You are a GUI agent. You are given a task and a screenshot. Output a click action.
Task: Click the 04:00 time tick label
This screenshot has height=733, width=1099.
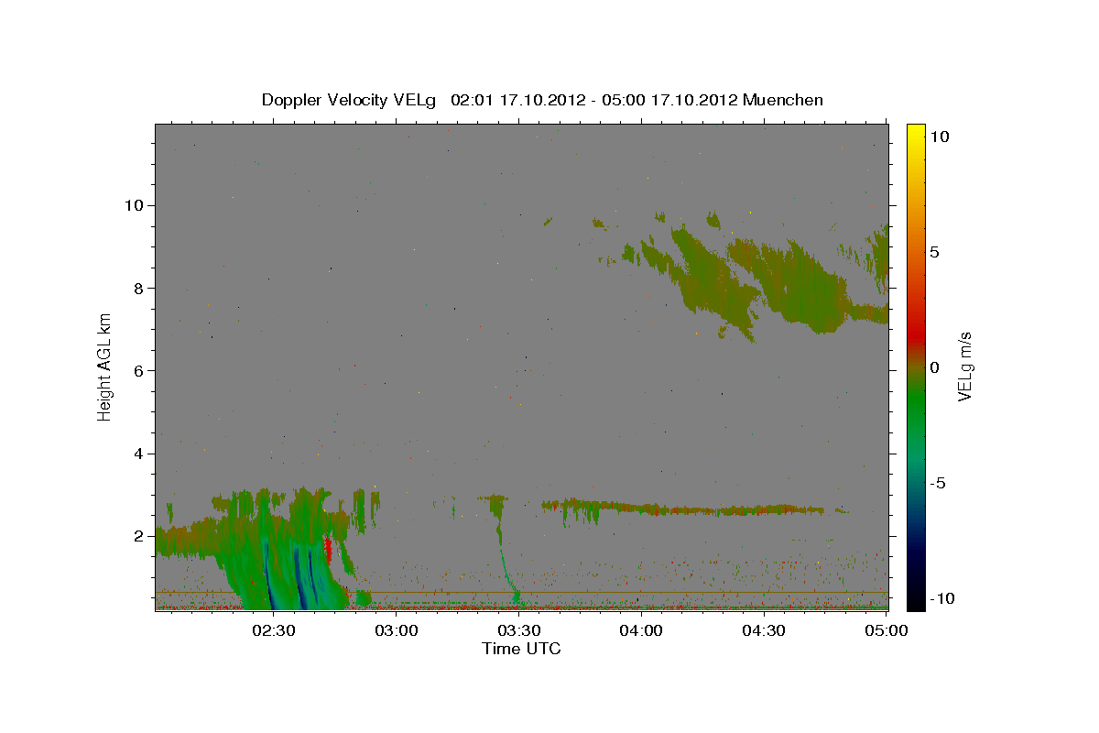(641, 630)
